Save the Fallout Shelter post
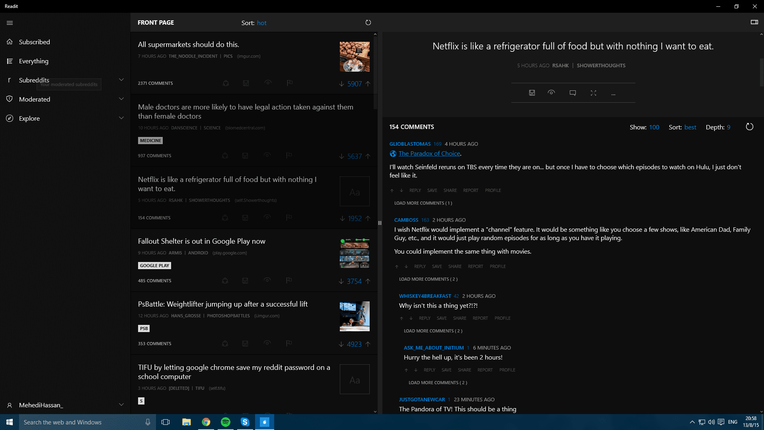Viewport: 764px width, 430px height. point(245,281)
